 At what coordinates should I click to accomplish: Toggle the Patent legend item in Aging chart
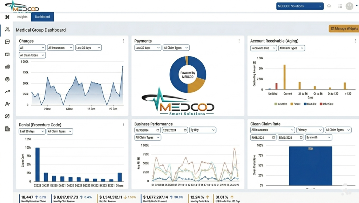pos(296,104)
